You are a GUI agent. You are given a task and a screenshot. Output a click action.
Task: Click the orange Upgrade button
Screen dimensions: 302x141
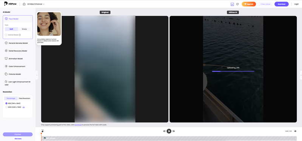[249, 4]
